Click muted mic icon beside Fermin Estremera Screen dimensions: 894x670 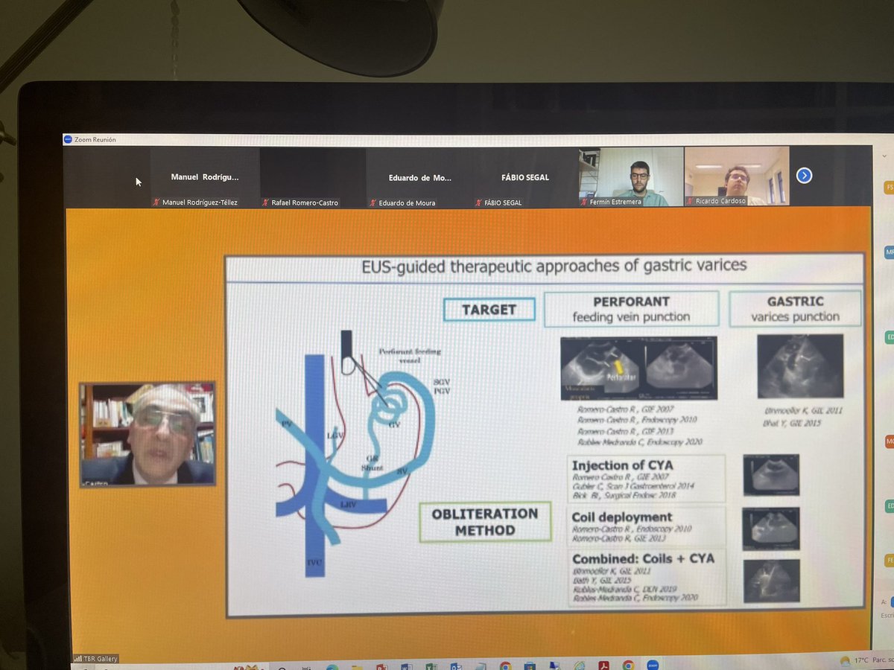pyautogui.click(x=583, y=201)
